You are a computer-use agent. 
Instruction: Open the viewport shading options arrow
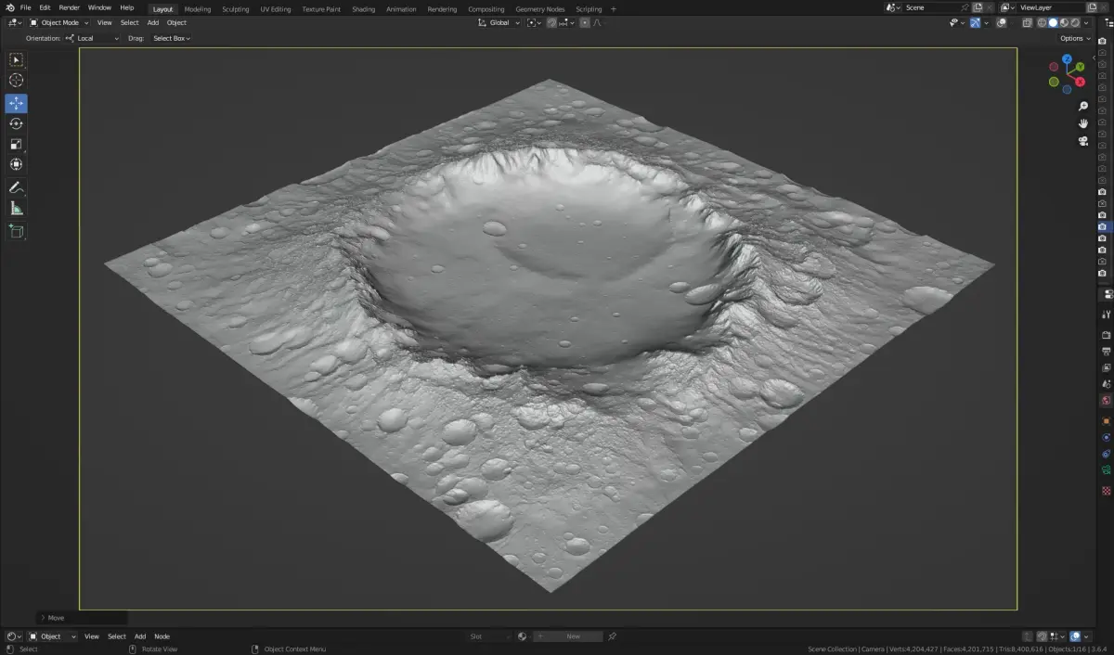1086,22
